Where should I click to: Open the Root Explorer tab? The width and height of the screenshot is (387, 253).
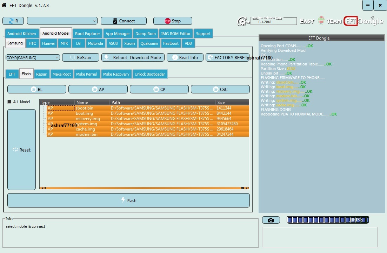[x=87, y=34]
